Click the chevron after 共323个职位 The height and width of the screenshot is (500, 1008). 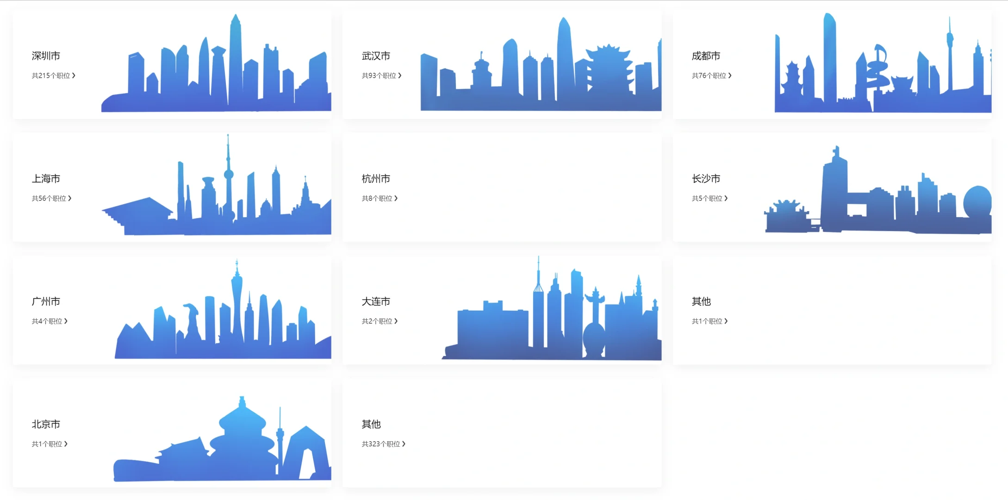click(404, 444)
